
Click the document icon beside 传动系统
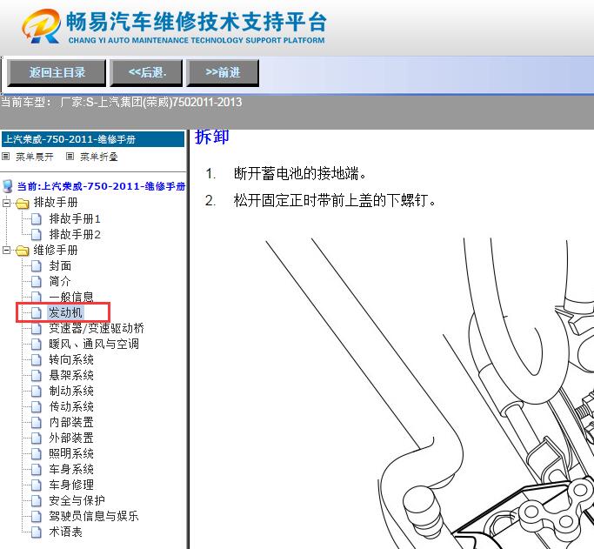pyautogui.click(x=37, y=406)
